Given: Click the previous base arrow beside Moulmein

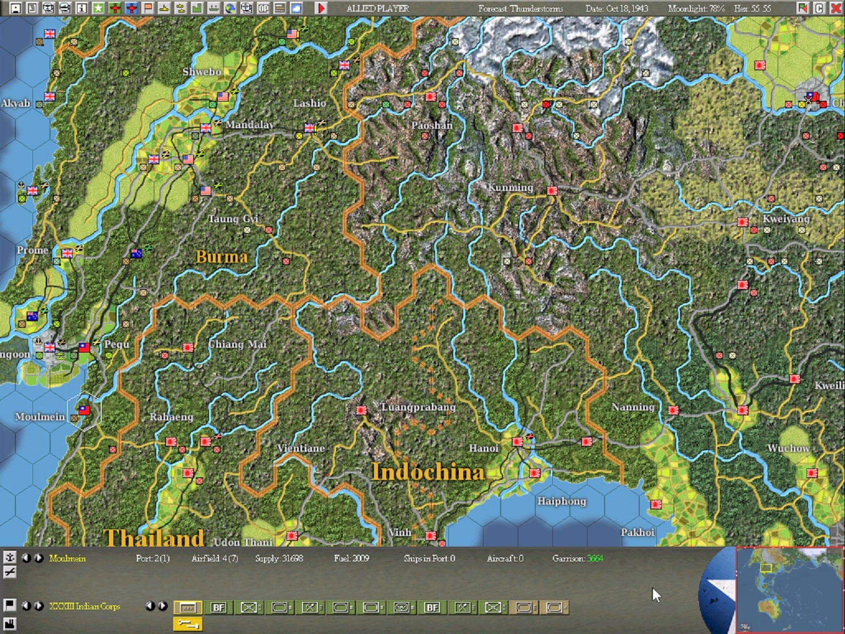Looking at the screenshot, I should [x=26, y=558].
